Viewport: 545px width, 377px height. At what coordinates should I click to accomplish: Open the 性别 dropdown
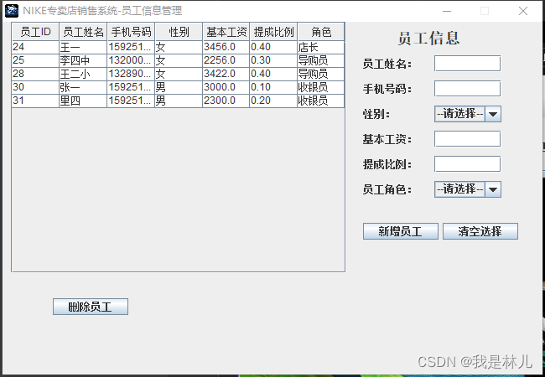coord(468,114)
